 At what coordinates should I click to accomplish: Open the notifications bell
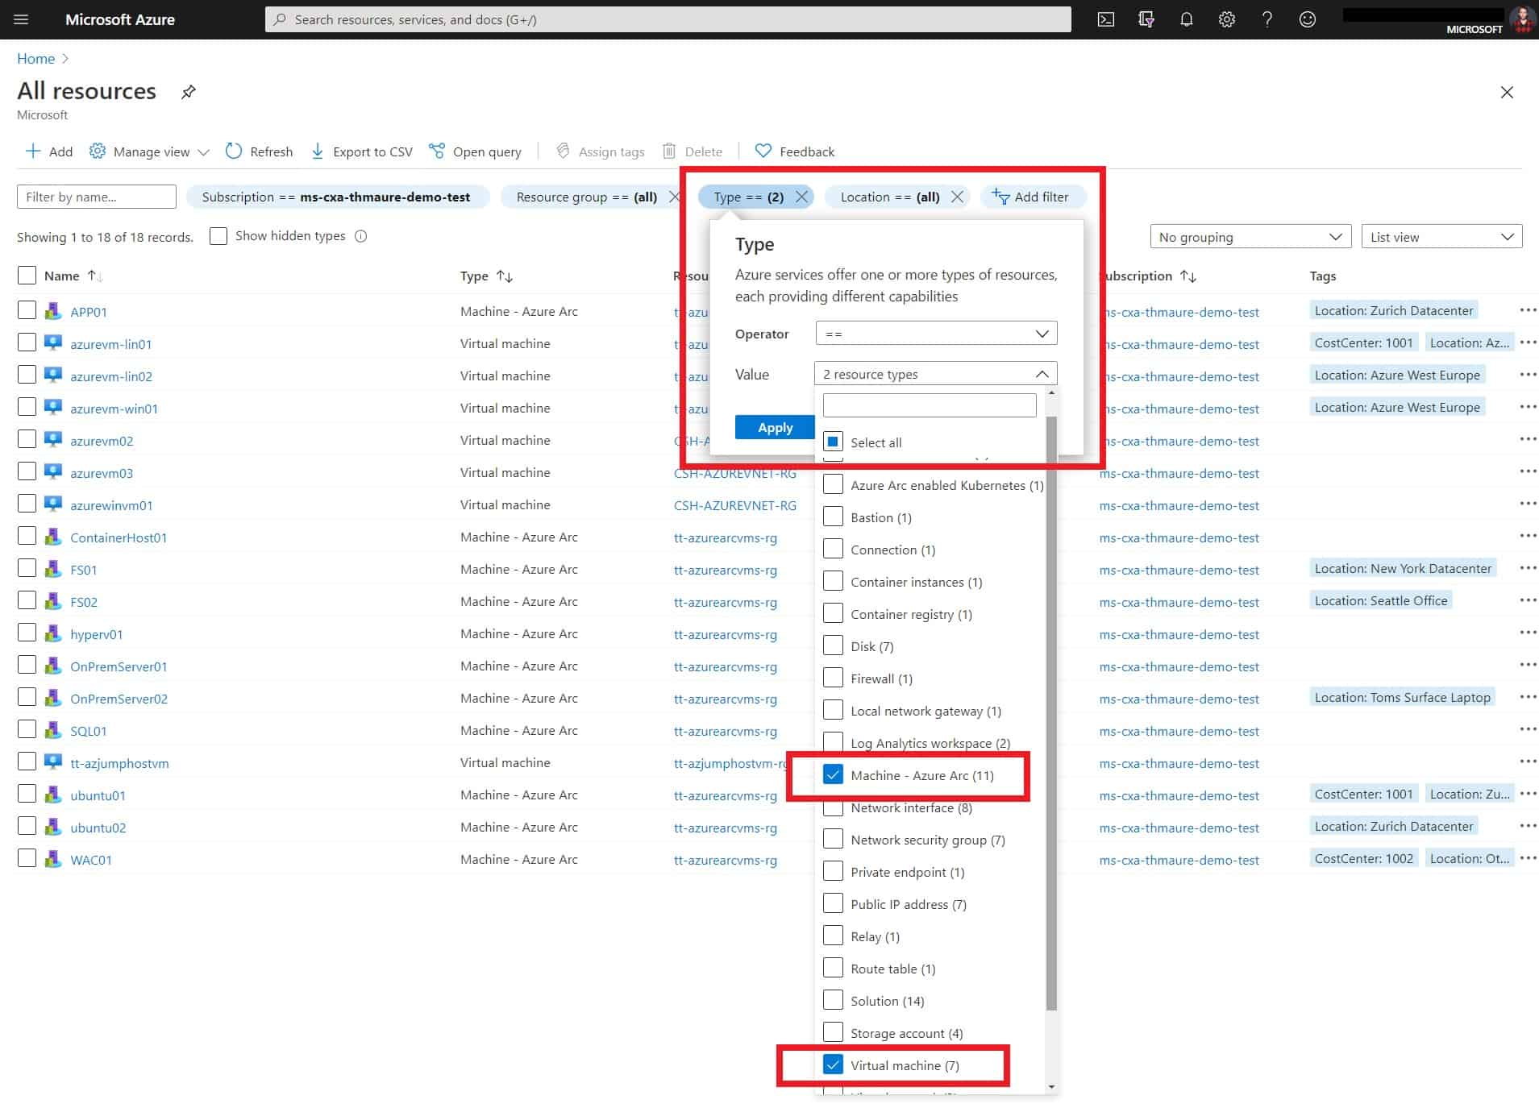coord(1186,19)
